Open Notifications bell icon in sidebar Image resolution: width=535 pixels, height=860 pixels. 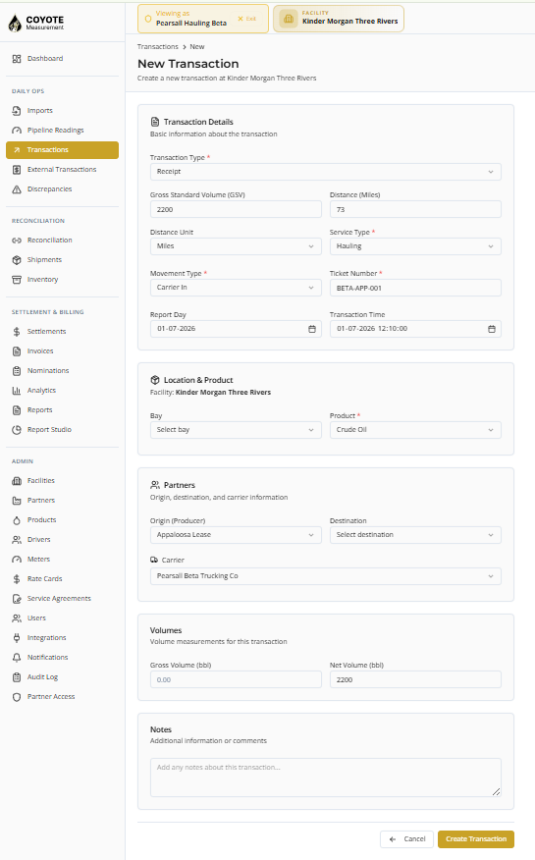point(17,658)
